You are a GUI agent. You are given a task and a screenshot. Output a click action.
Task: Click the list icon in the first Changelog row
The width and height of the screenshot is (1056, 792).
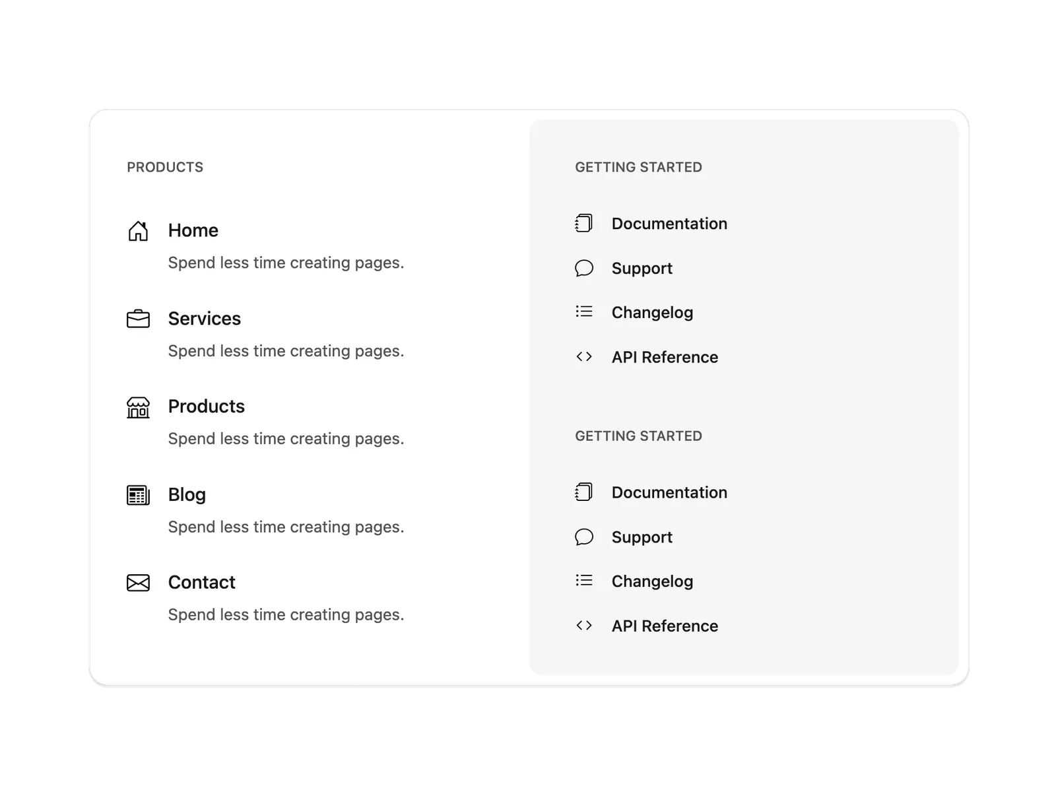coord(584,312)
